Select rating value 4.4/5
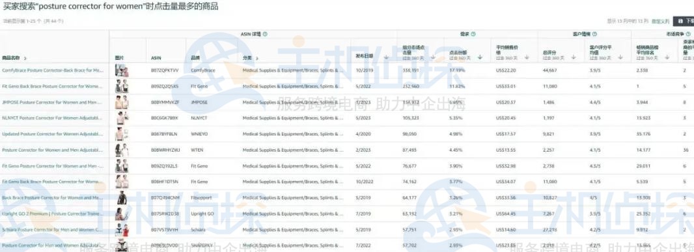Viewport: 694px width, 252px height. (595, 102)
